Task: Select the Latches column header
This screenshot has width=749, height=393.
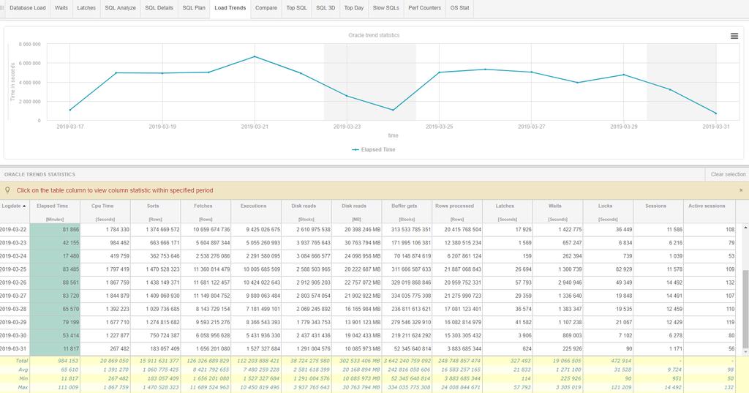Action: pos(508,212)
